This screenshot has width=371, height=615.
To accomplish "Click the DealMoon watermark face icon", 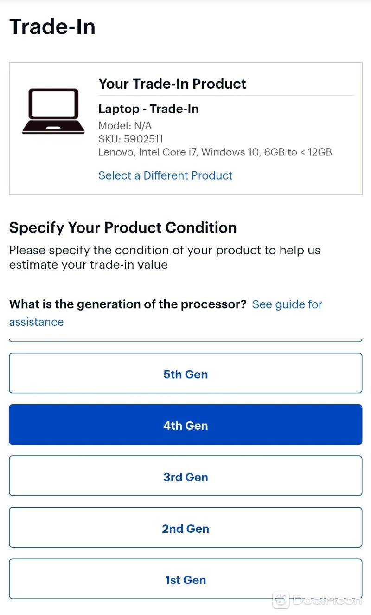I will 281,600.
